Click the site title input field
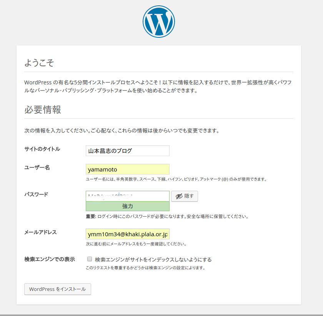Screen dimensions: 323x316 point(128,151)
